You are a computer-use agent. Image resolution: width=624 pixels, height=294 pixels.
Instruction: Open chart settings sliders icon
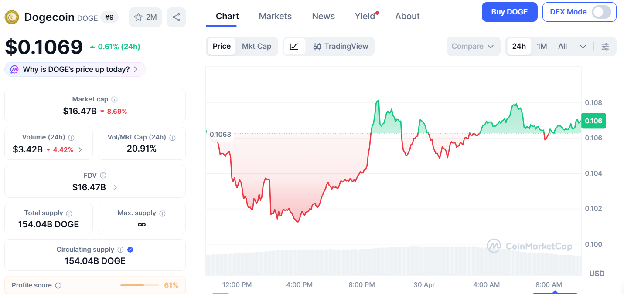605,47
